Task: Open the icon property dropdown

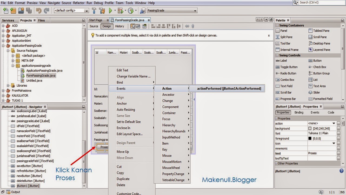Action: point(334,144)
